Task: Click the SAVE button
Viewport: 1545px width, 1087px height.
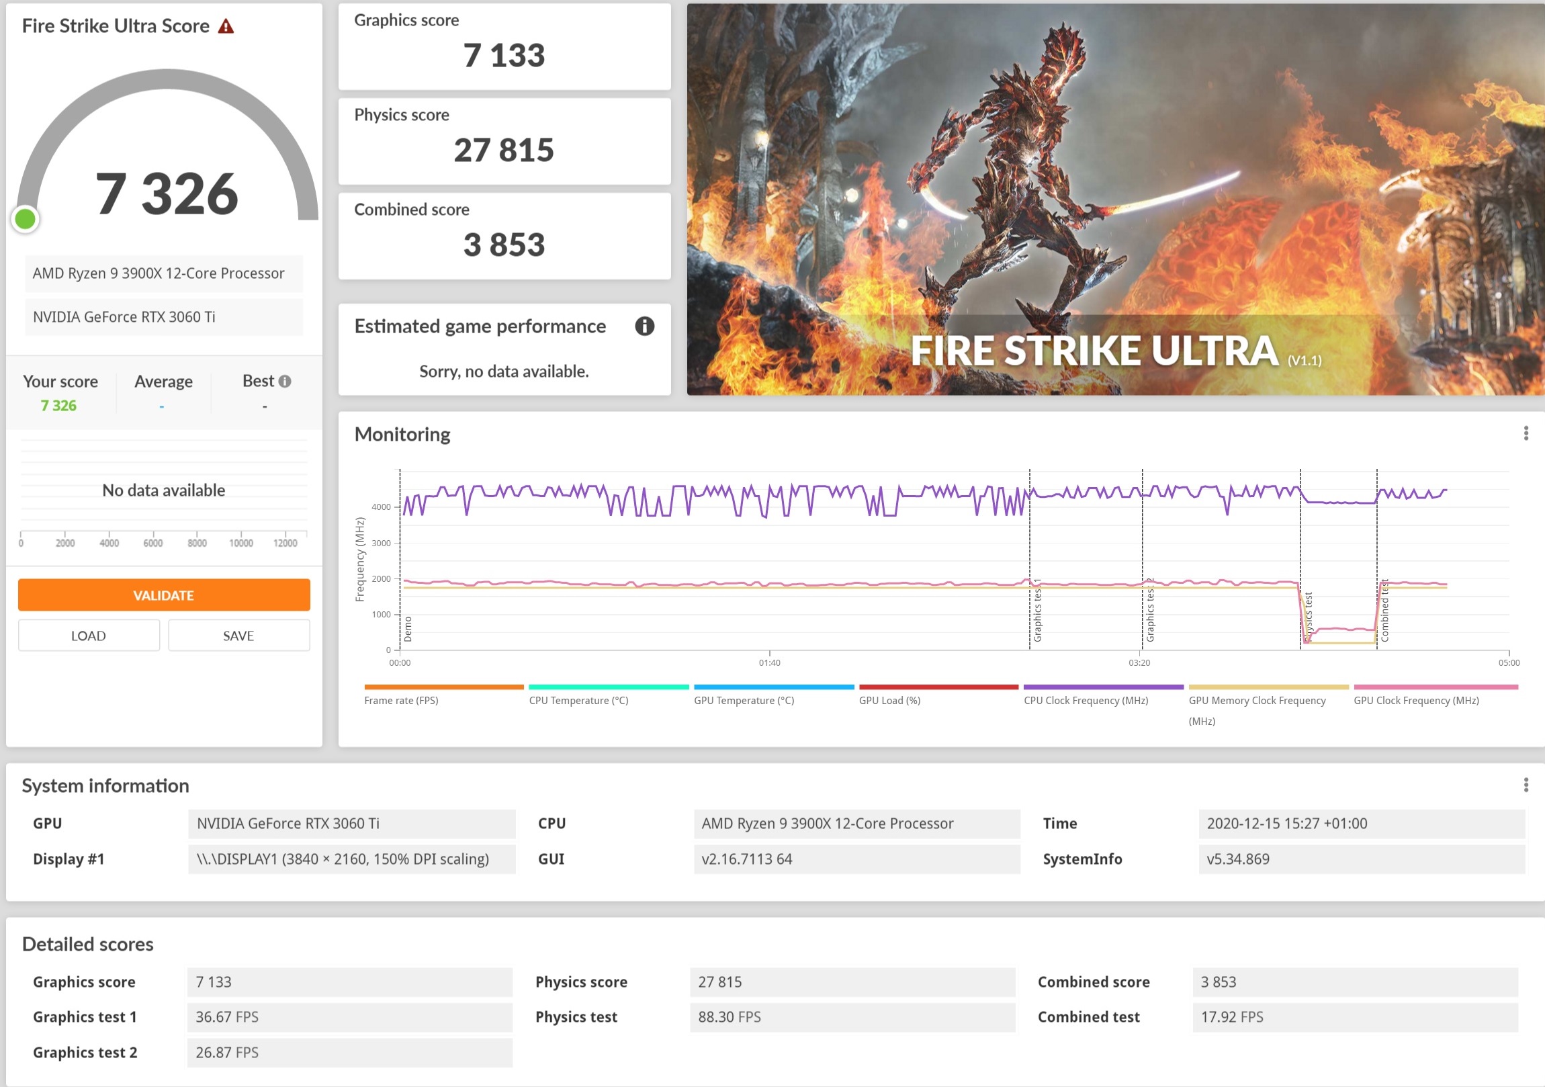Action: [239, 636]
